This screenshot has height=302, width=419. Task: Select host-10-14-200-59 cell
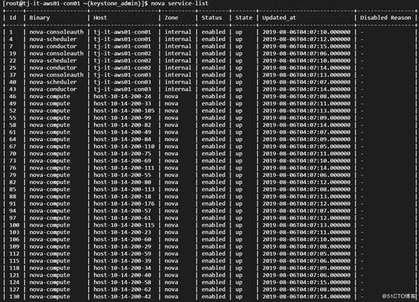[x=122, y=254]
